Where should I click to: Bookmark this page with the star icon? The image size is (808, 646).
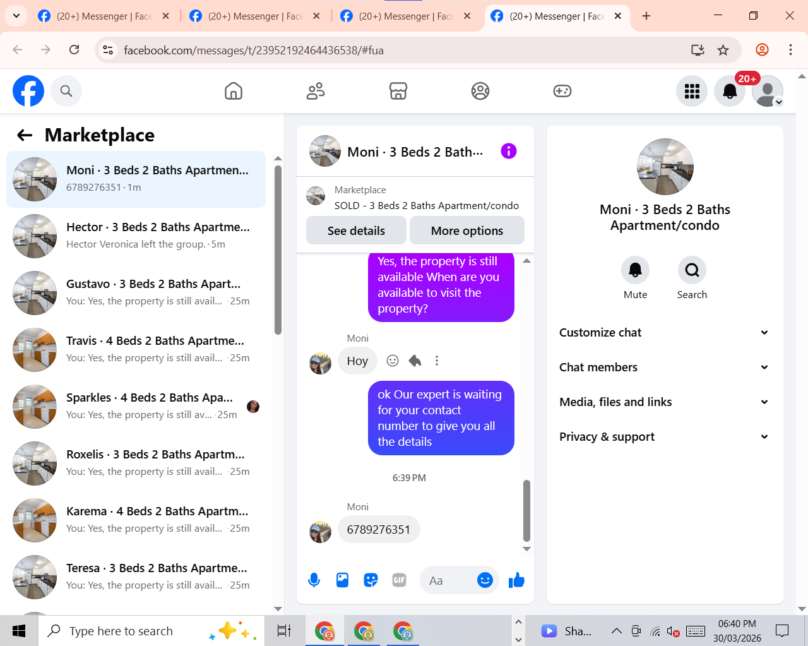[723, 50]
